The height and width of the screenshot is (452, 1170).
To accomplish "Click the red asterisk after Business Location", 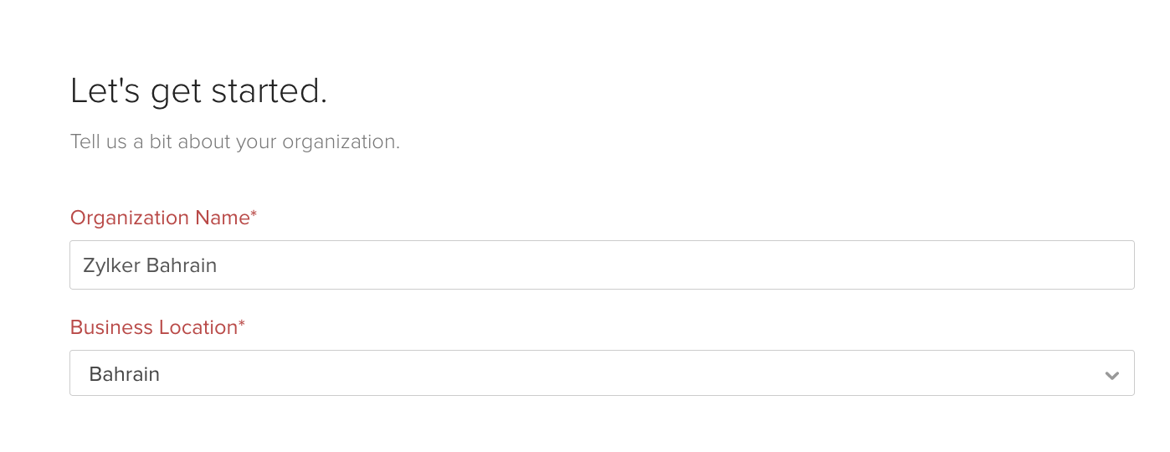I will pos(242,326).
